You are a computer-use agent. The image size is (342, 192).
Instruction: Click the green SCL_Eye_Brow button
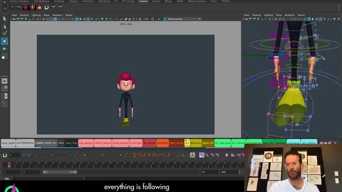coord(222,143)
